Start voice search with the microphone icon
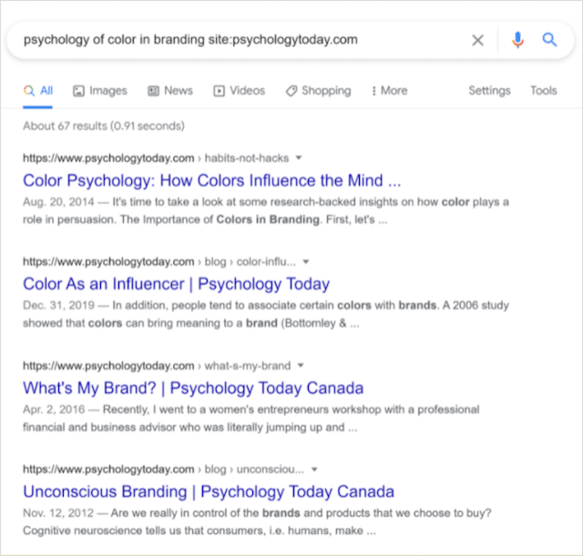This screenshot has height=556, width=583. pyautogui.click(x=517, y=40)
